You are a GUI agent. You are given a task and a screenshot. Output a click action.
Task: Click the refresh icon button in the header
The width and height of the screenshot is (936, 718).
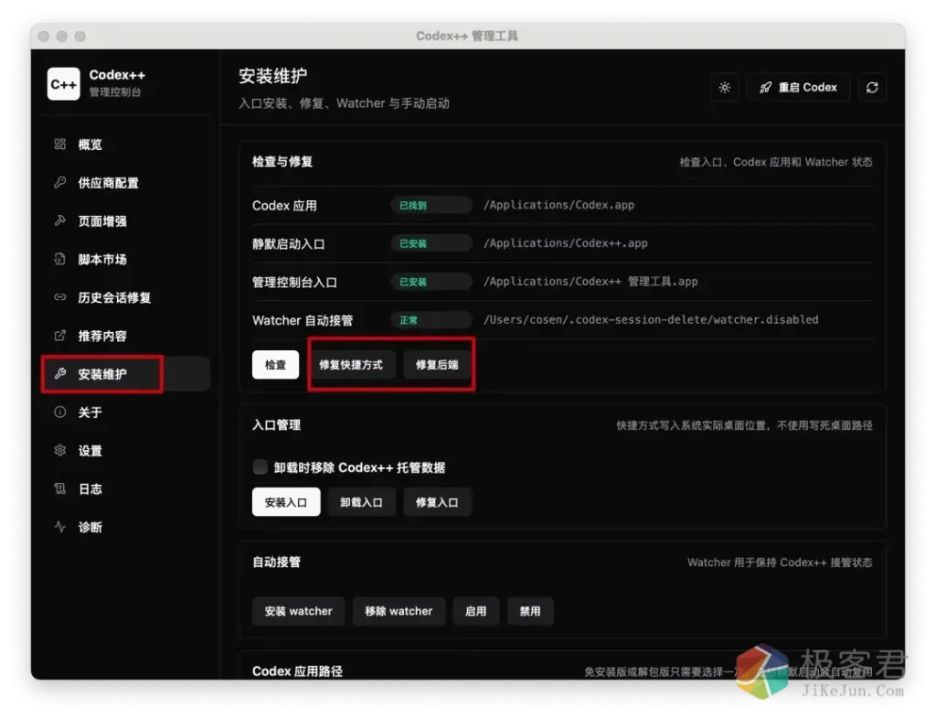pos(872,88)
